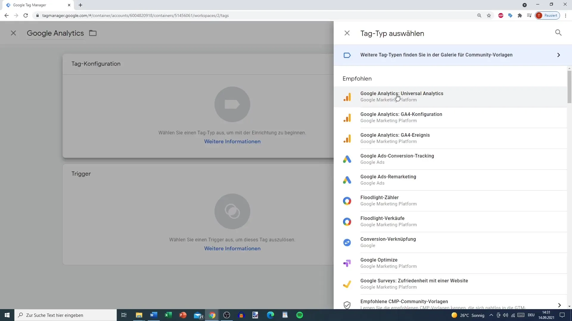Open the Chrome three-dot menu
The height and width of the screenshot is (321, 572).
tap(566, 15)
